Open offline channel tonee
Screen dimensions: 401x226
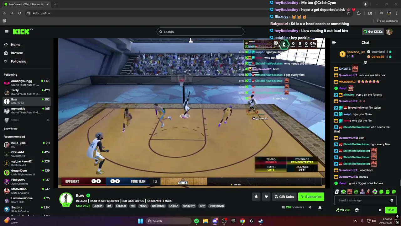[27, 120]
